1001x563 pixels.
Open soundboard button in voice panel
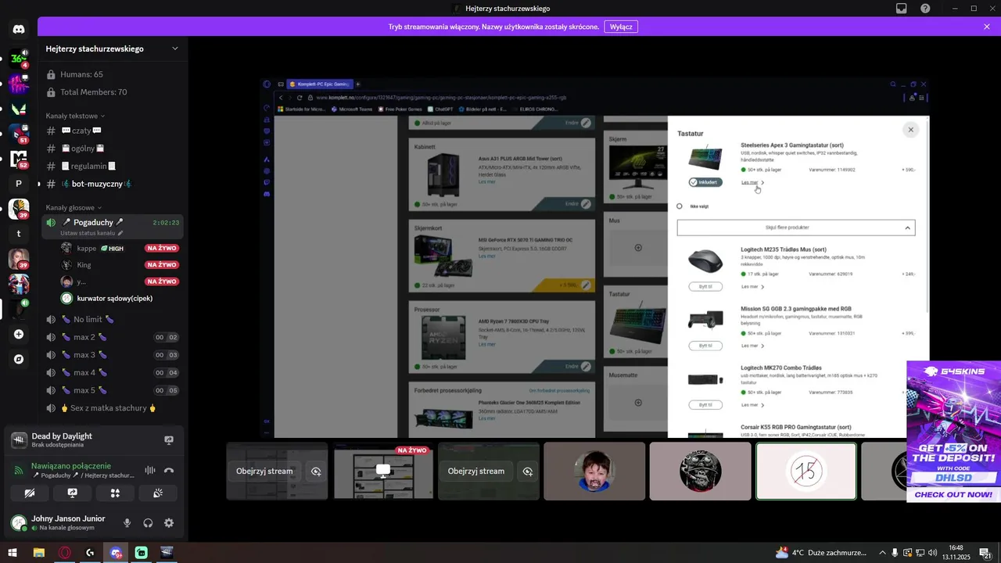pyautogui.click(x=157, y=493)
